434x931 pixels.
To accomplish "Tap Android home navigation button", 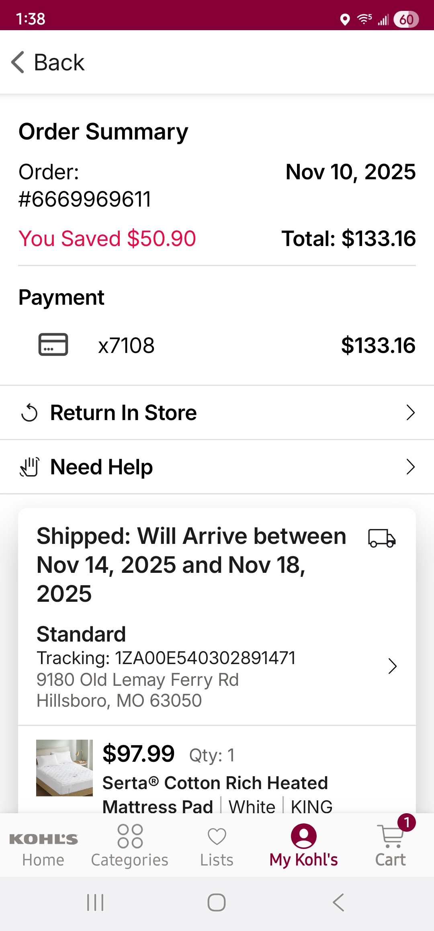I will (217, 902).
